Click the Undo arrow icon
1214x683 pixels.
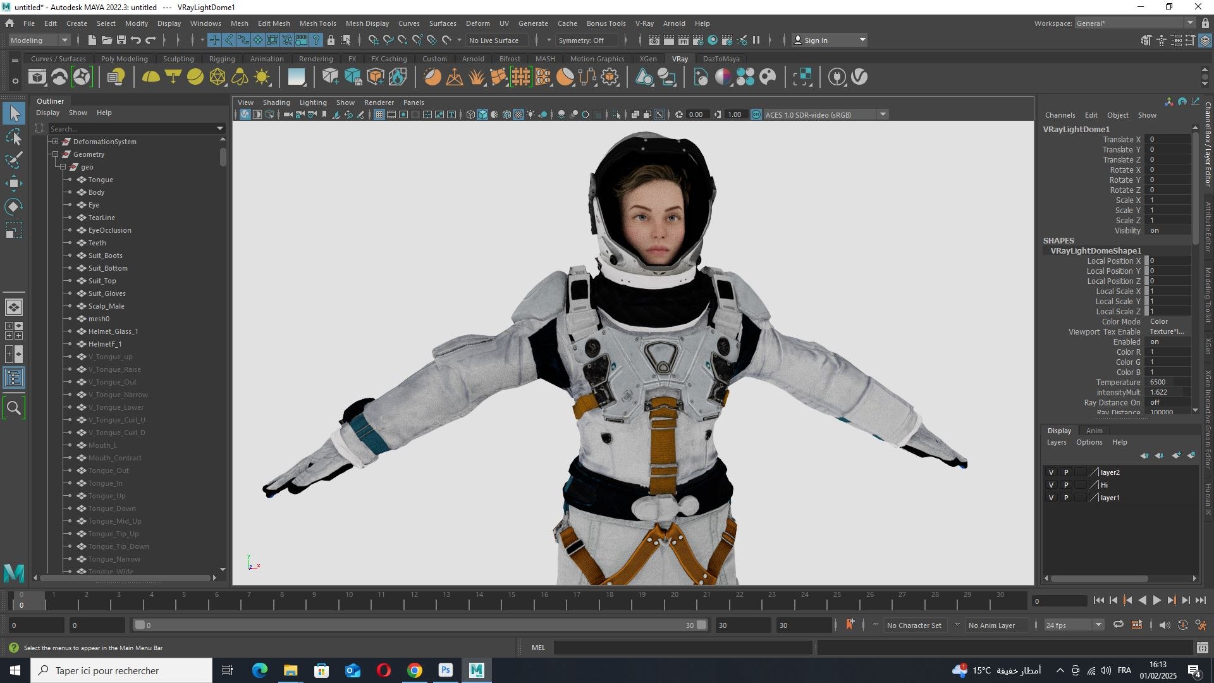pyautogui.click(x=136, y=40)
